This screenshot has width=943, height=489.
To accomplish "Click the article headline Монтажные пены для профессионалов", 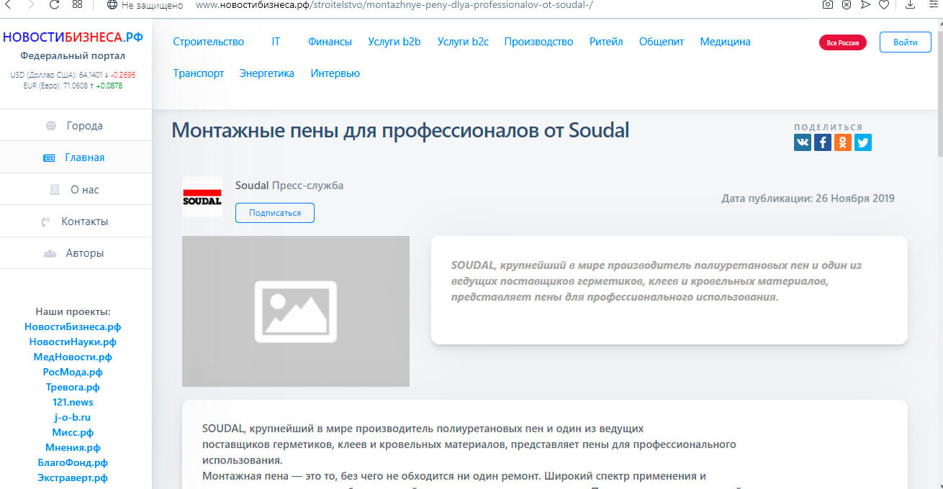I will pos(400,130).
